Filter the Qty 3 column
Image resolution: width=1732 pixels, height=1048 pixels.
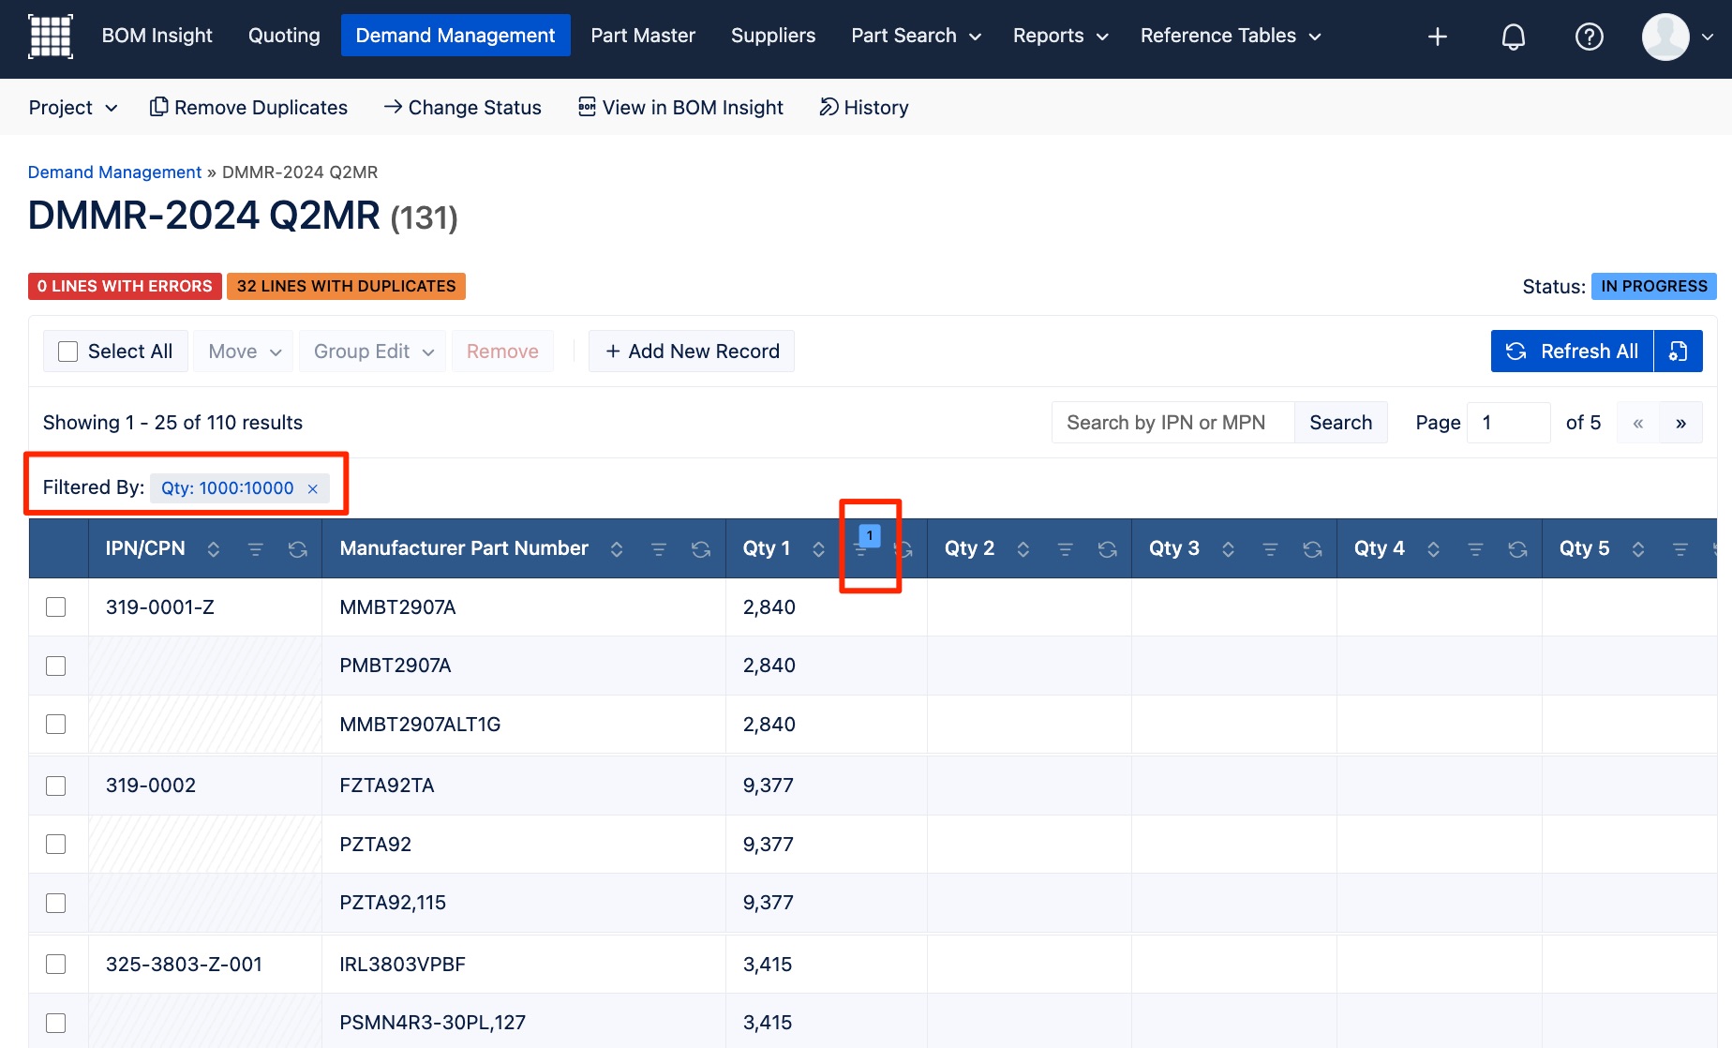(x=1270, y=549)
